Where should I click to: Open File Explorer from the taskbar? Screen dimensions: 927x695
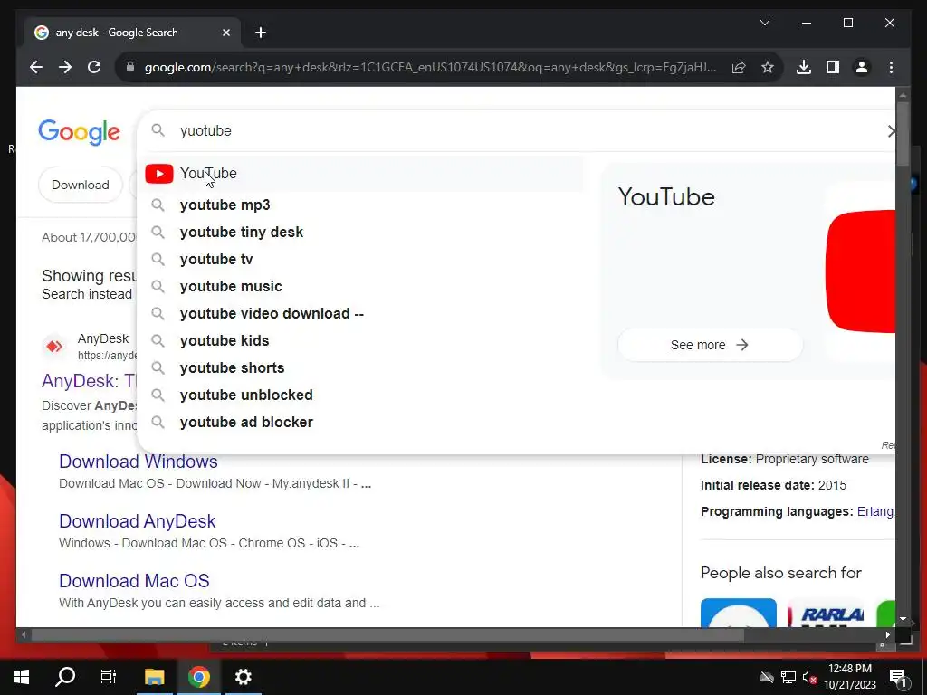154,677
